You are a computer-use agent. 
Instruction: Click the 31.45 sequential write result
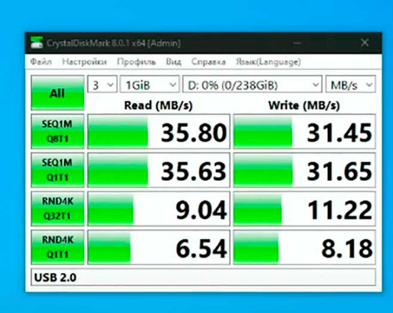[304, 131]
